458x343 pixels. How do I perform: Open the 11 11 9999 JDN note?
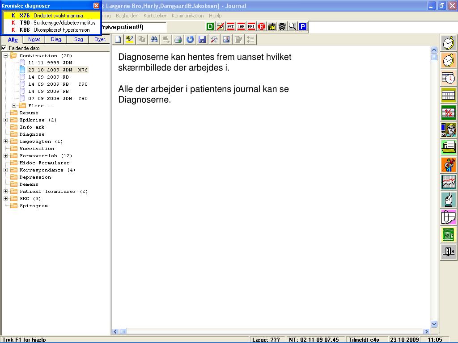point(50,63)
